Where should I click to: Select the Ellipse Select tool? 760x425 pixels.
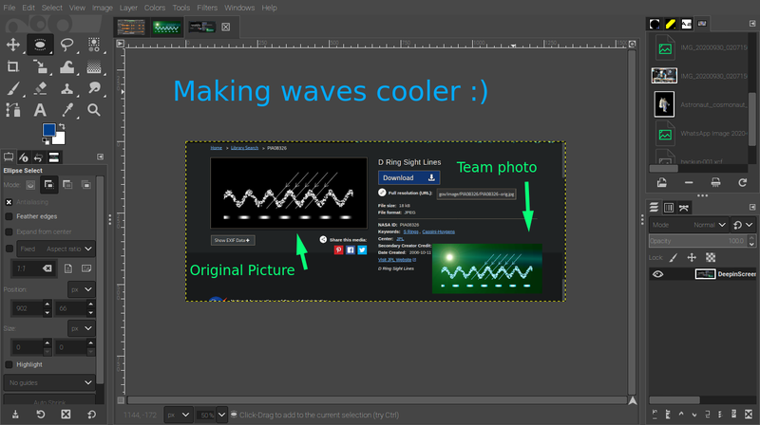tap(40, 45)
